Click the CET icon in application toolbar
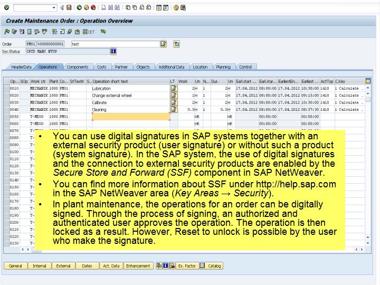Screen dimensions: 380x285 pos(89,32)
